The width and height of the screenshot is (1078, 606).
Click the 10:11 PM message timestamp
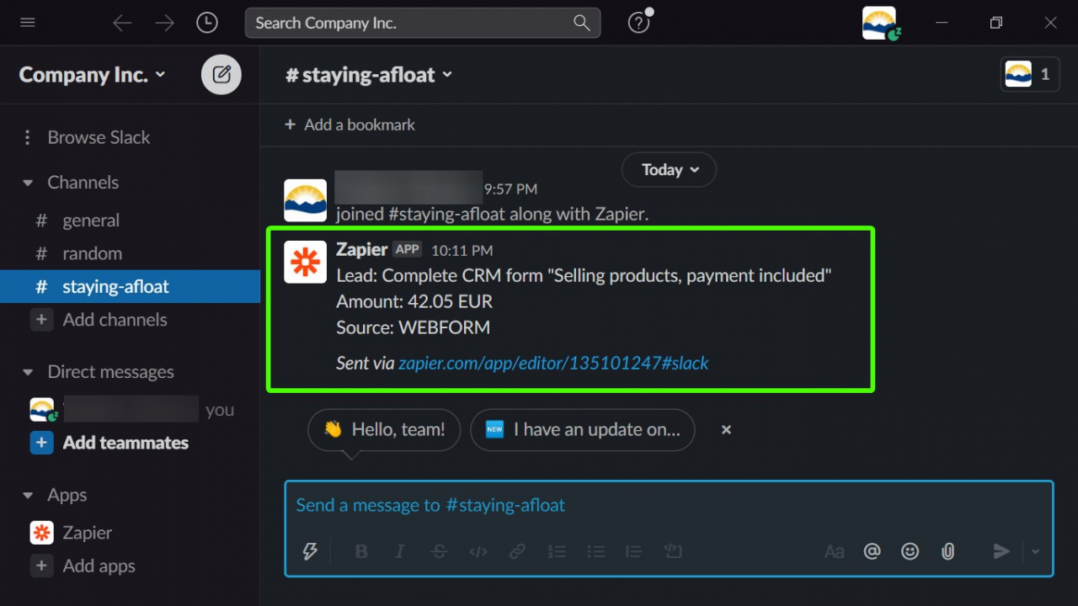point(462,251)
